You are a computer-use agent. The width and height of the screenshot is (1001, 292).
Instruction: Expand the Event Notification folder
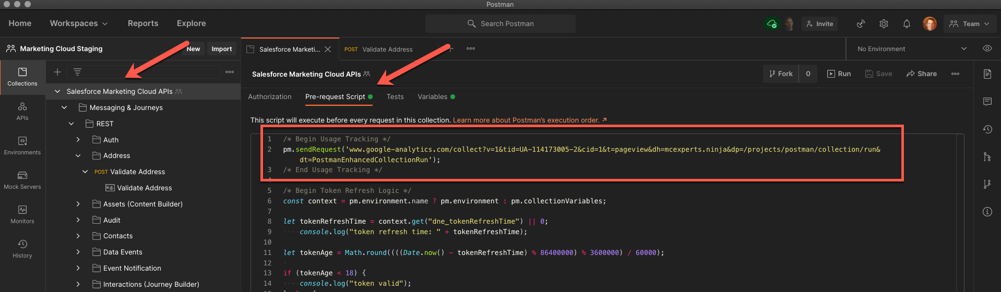pos(78,268)
